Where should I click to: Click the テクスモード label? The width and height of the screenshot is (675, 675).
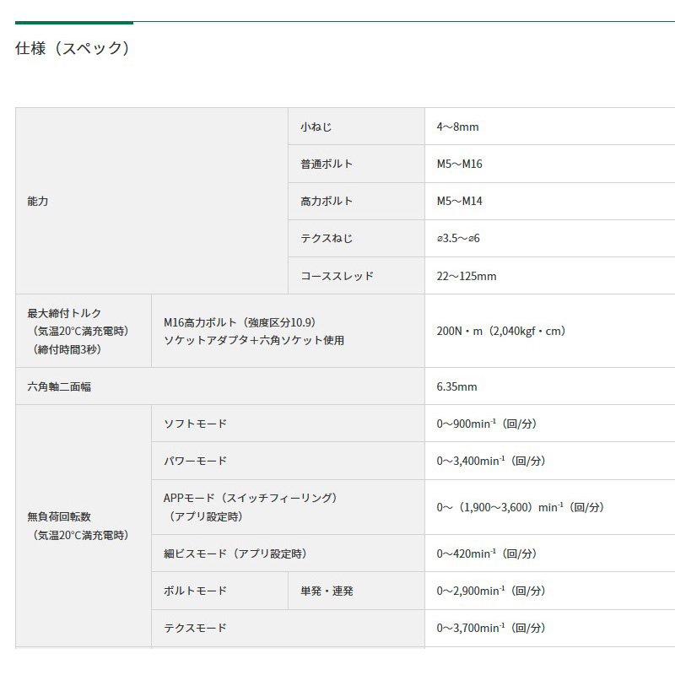195,628
